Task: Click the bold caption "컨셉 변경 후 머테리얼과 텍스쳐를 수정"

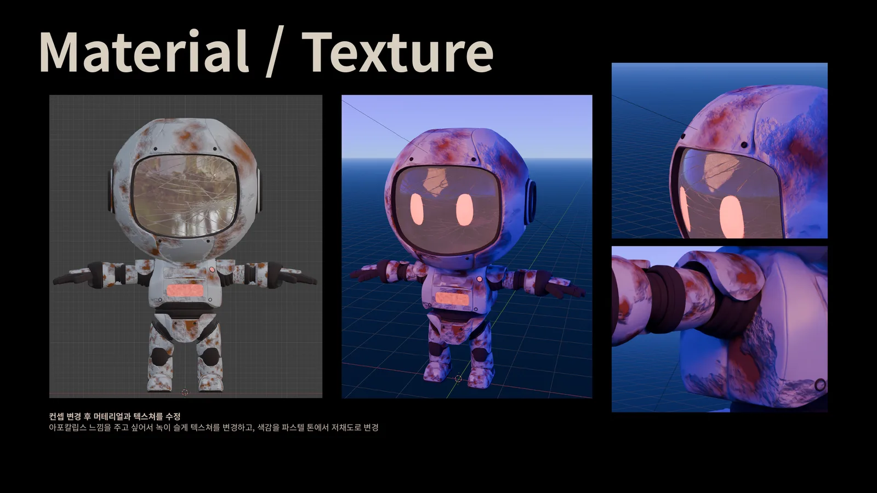Action: coord(115,416)
